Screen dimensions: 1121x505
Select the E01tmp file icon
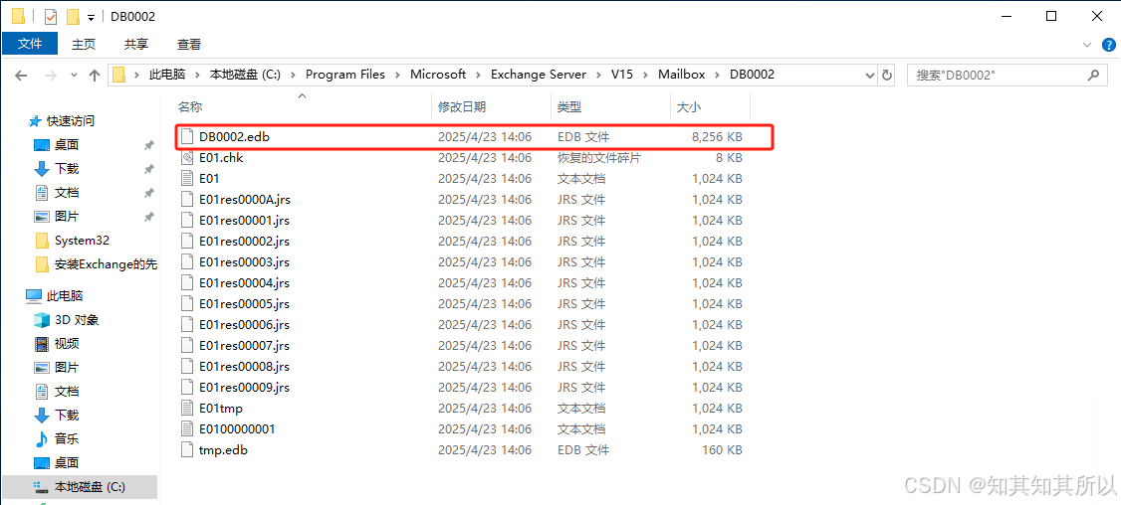(187, 409)
